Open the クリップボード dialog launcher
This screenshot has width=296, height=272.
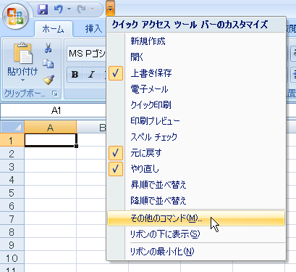[x=55, y=94]
